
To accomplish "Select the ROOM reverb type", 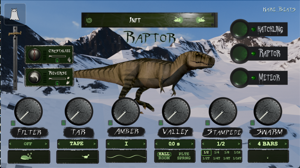I will tap(164, 158).
